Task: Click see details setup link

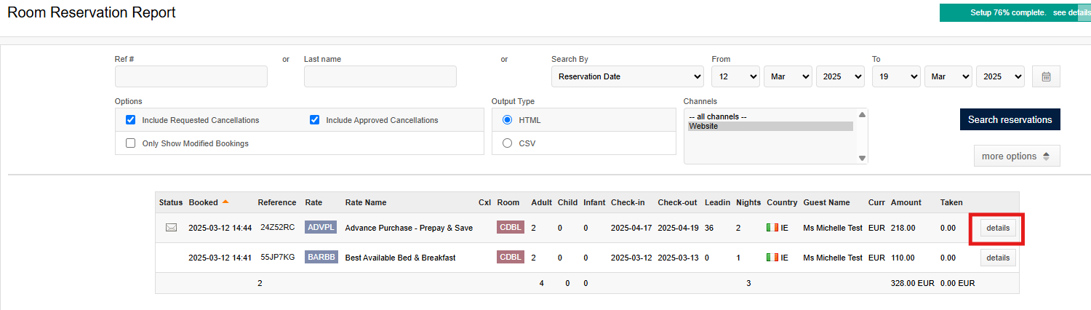Action: click(1071, 12)
